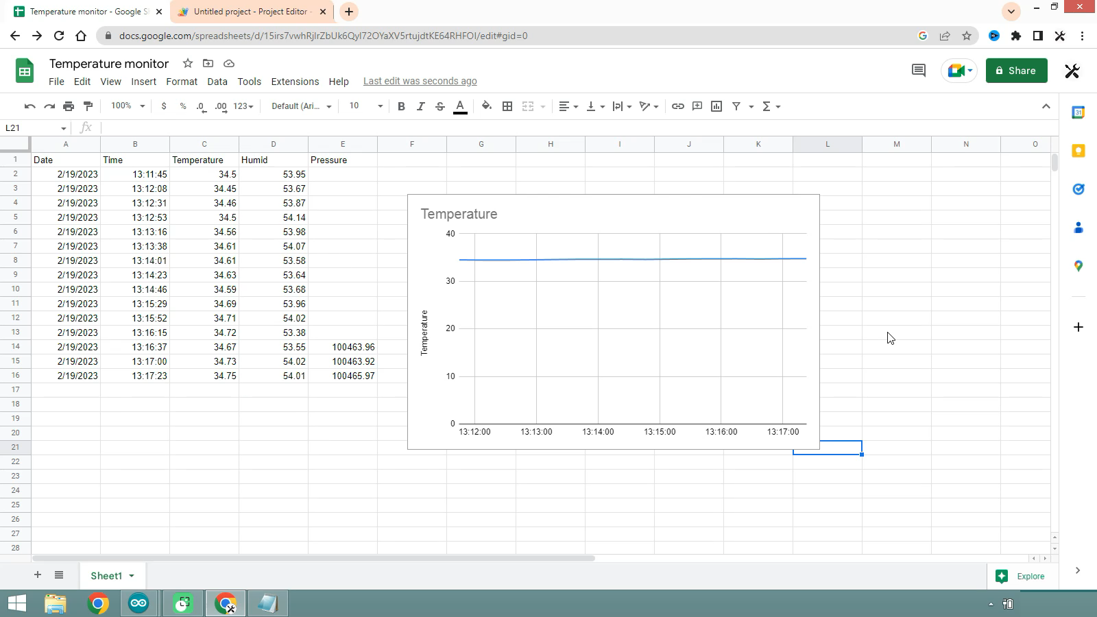
Task: Open the File menu
Action: tap(56, 82)
